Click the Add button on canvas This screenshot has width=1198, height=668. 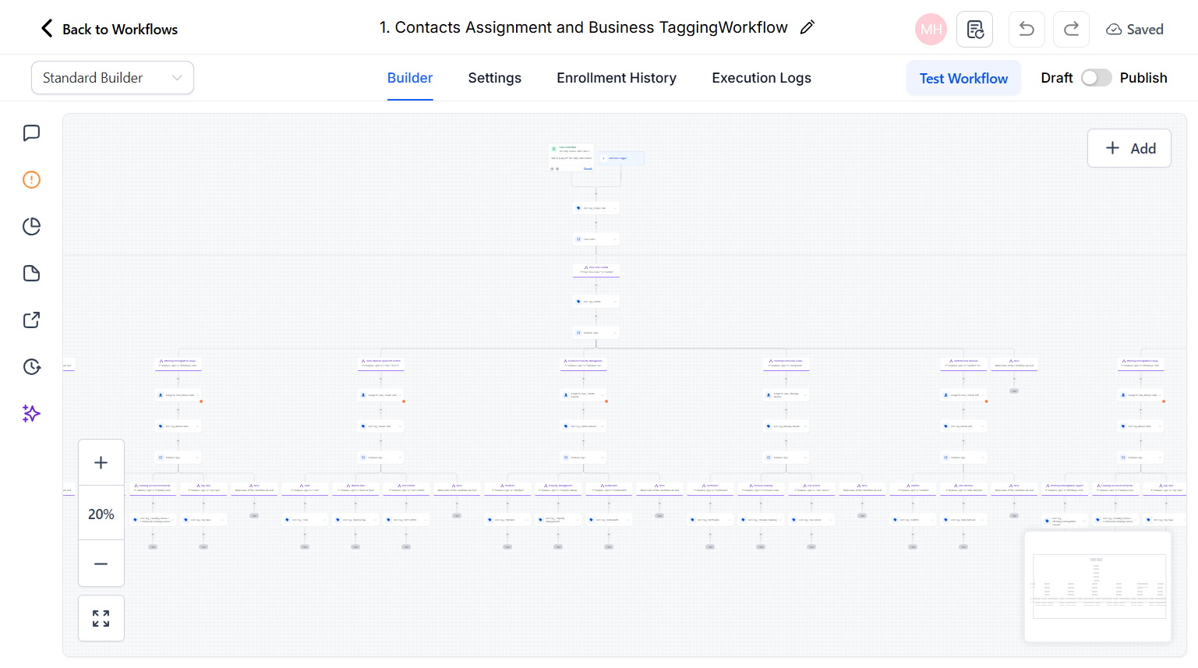[x=1129, y=148]
